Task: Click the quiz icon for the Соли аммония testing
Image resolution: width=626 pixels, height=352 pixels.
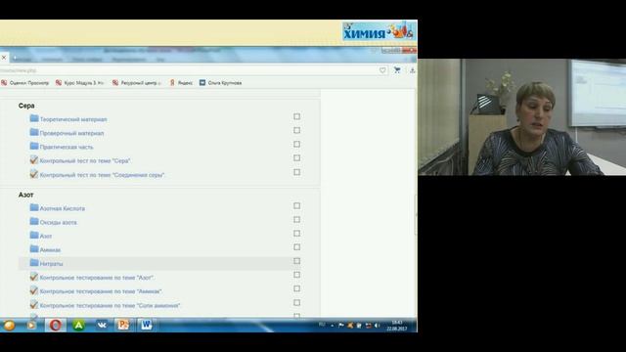Action: [x=34, y=304]
